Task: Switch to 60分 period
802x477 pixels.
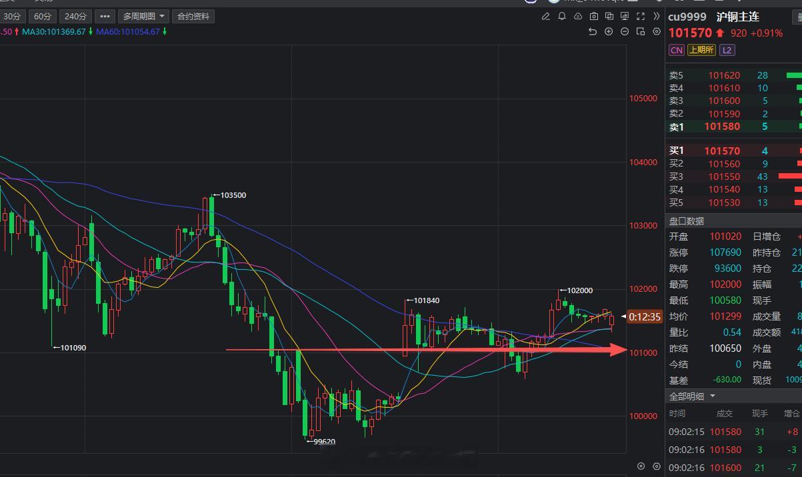Action: tap(42, 16)
